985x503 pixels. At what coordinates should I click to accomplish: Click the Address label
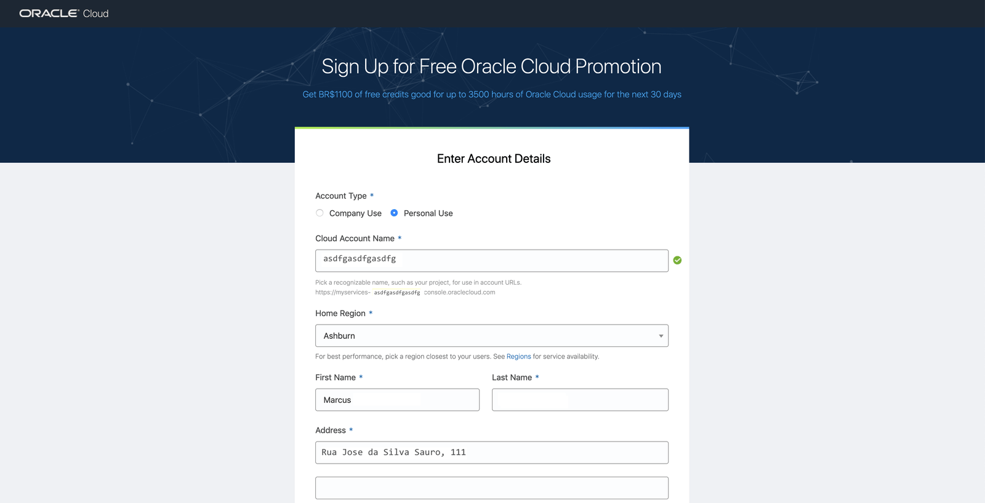(x=331, y=430)
